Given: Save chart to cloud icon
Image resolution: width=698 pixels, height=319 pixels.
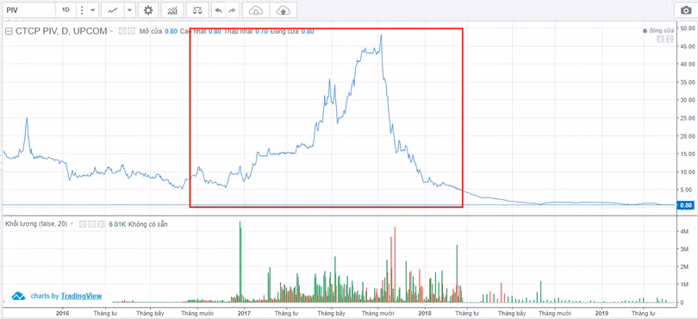Looking at the screenshot, I should [x=284, y=9].
